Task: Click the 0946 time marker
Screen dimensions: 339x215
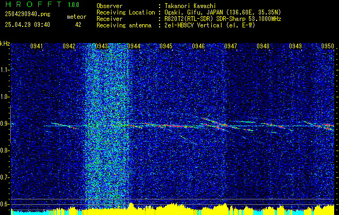Action: tap(198, 46)
